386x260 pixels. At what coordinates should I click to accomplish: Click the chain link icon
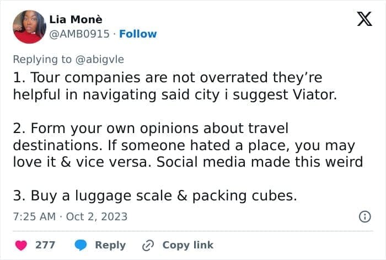pyautogui.click(x=147, y=245)
